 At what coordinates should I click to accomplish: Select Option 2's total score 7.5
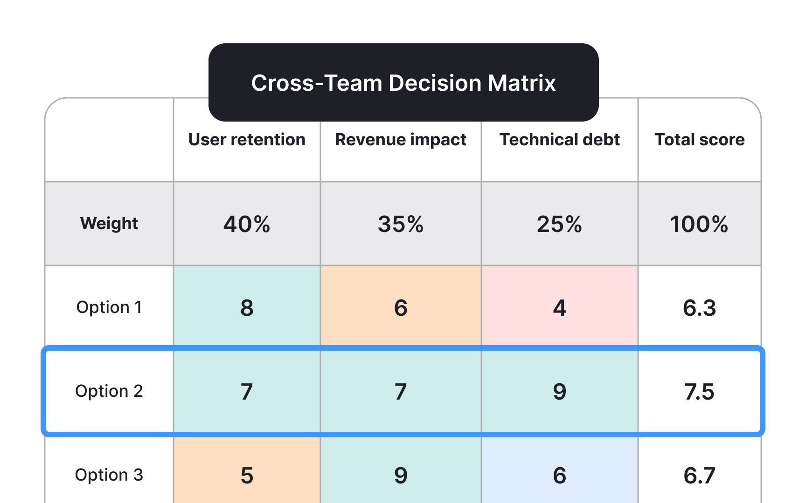[x=699, y=391]
